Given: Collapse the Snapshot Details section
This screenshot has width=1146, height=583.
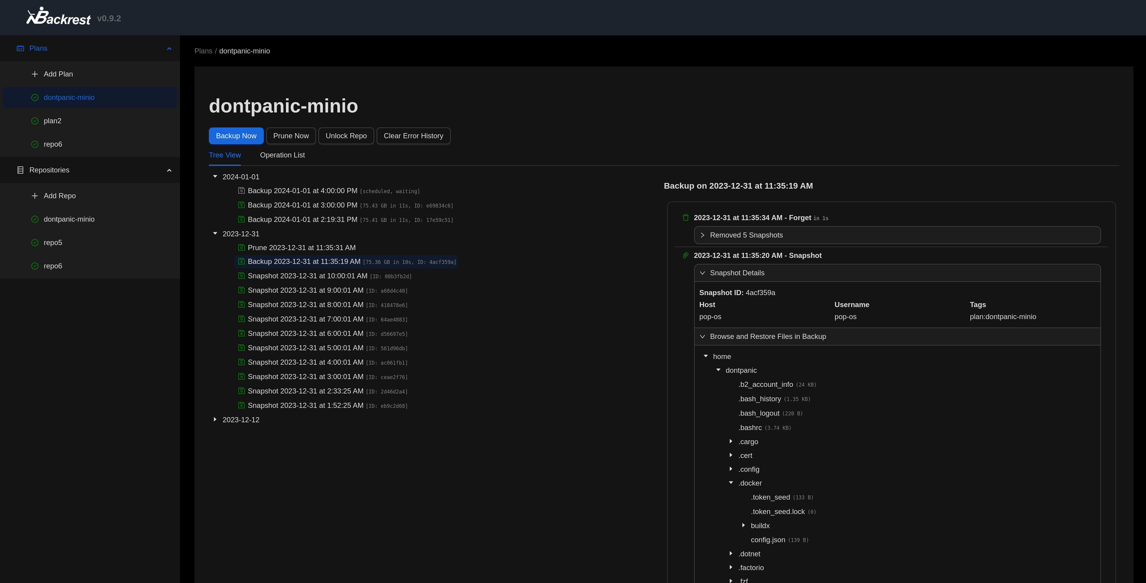Looking at the screenshot, I should (703, 273).
